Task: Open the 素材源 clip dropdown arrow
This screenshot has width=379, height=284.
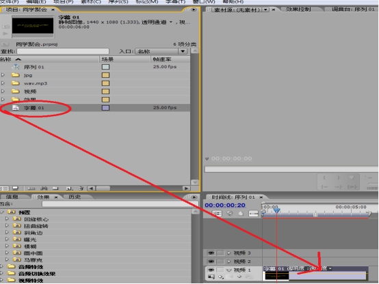Action: pos(265,10)
